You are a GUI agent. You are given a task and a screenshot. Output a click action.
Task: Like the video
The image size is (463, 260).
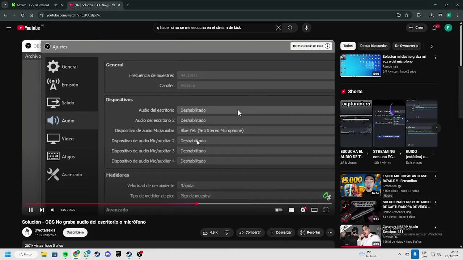point(210,233)
